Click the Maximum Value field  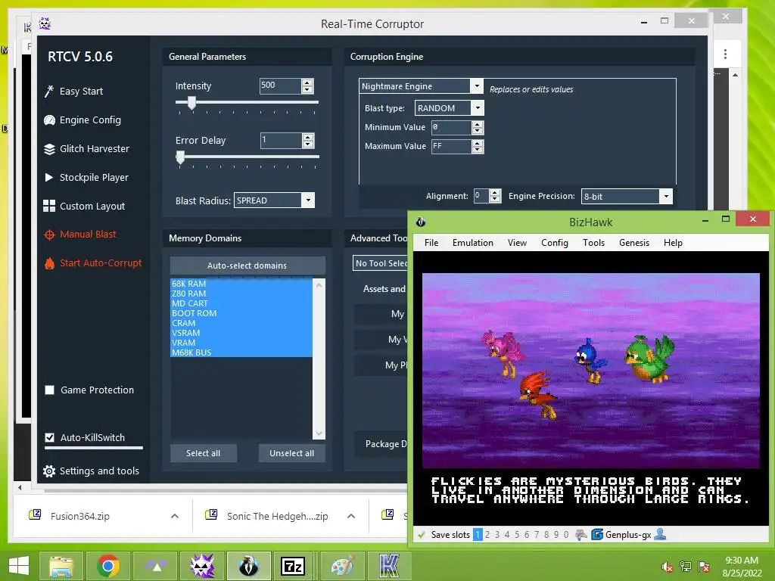click(x=451, y=146)
